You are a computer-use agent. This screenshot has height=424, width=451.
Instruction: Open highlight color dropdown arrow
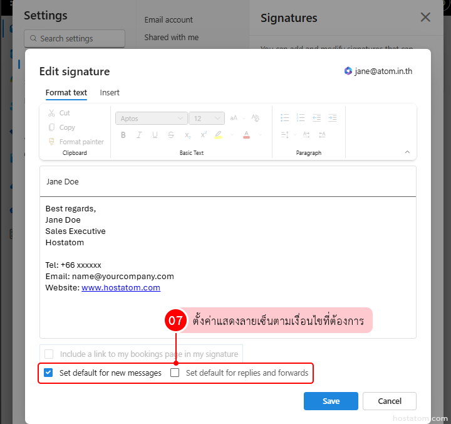click(232, 135)
